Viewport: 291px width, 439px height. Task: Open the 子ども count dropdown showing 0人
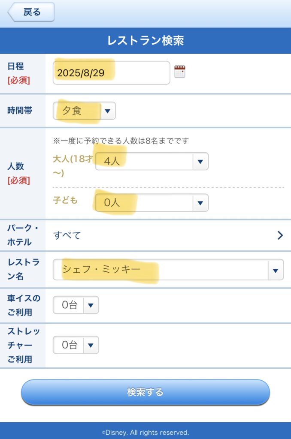coord(144,203)
